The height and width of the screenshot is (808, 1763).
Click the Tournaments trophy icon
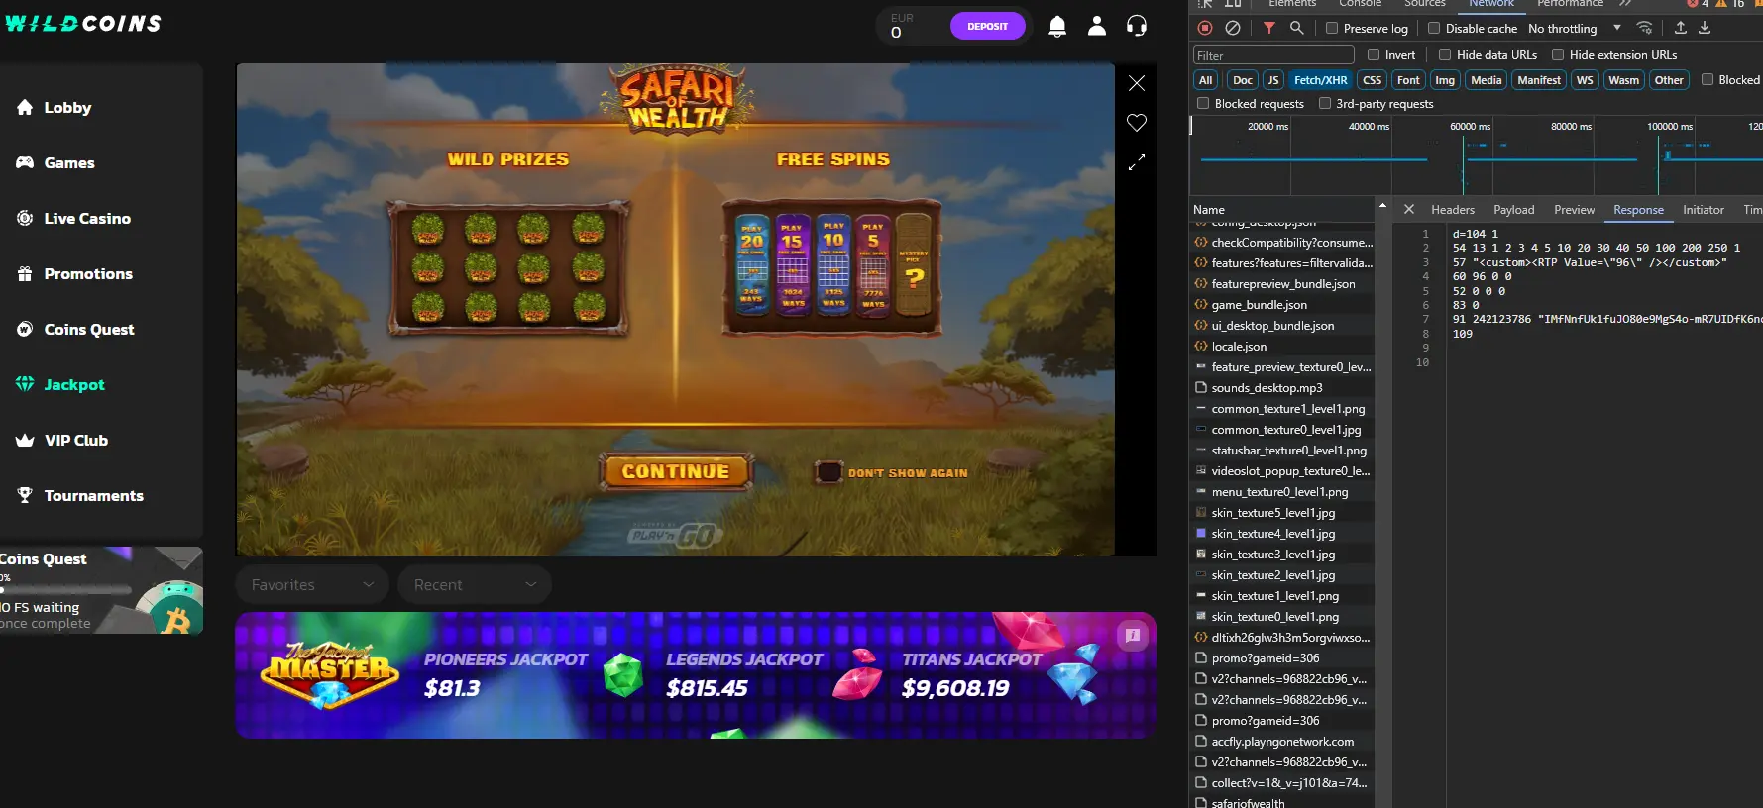coord(25,495)
